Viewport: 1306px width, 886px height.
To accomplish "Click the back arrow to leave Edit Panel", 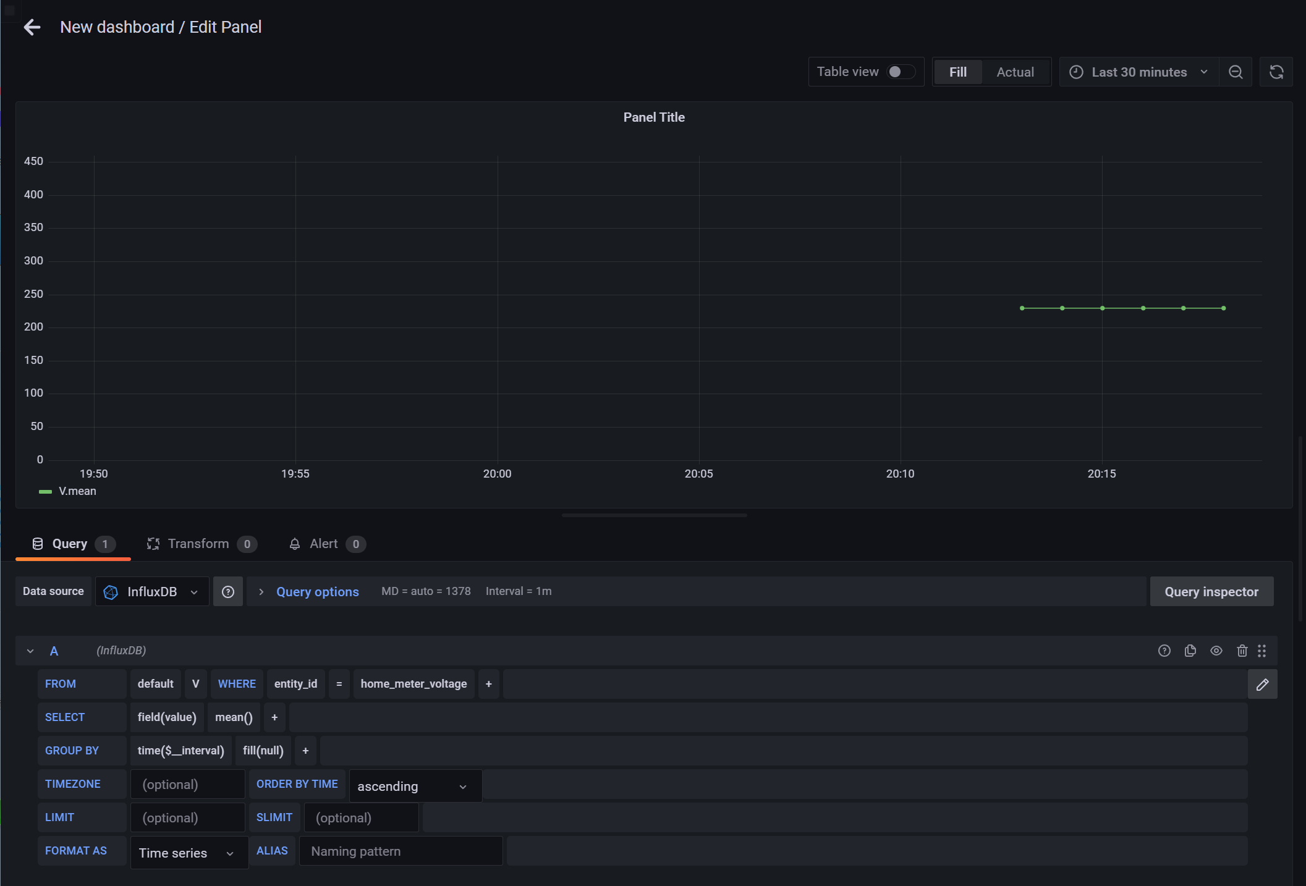I will click(32, 27).
